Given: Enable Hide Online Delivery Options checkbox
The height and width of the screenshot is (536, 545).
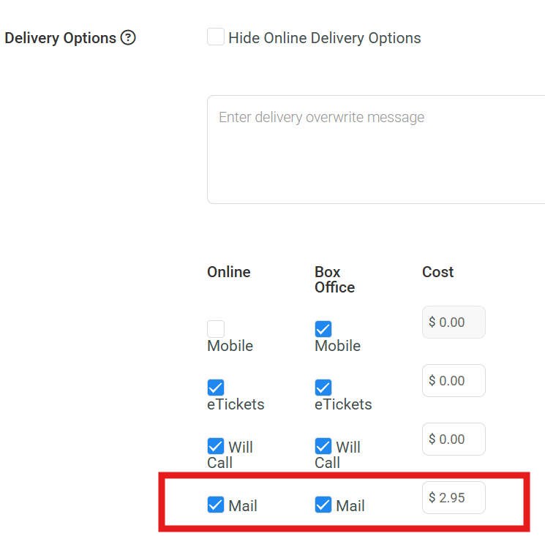Looking at the screenshot, I should tap(216, 37).
